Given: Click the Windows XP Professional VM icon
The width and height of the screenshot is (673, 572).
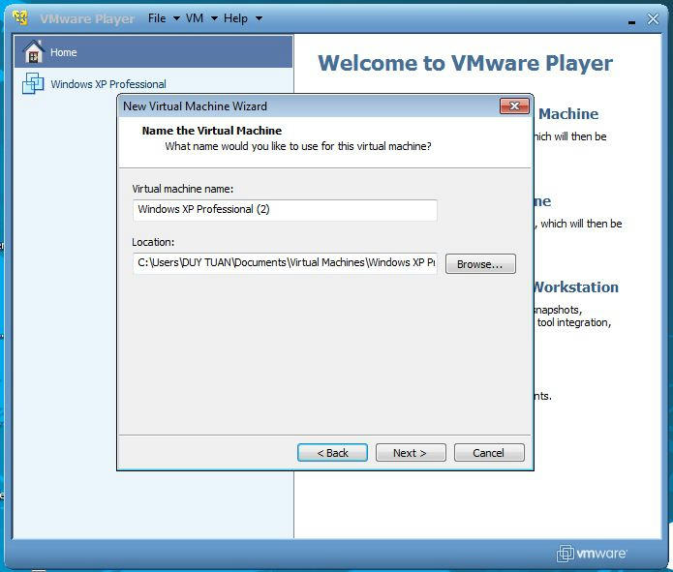Looking at the screenshot, I should click(x=33, y=83).
